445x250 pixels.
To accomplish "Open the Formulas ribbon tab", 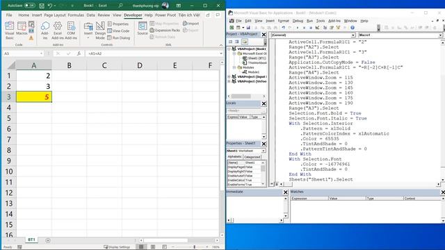I will click(x=76, y=15).
